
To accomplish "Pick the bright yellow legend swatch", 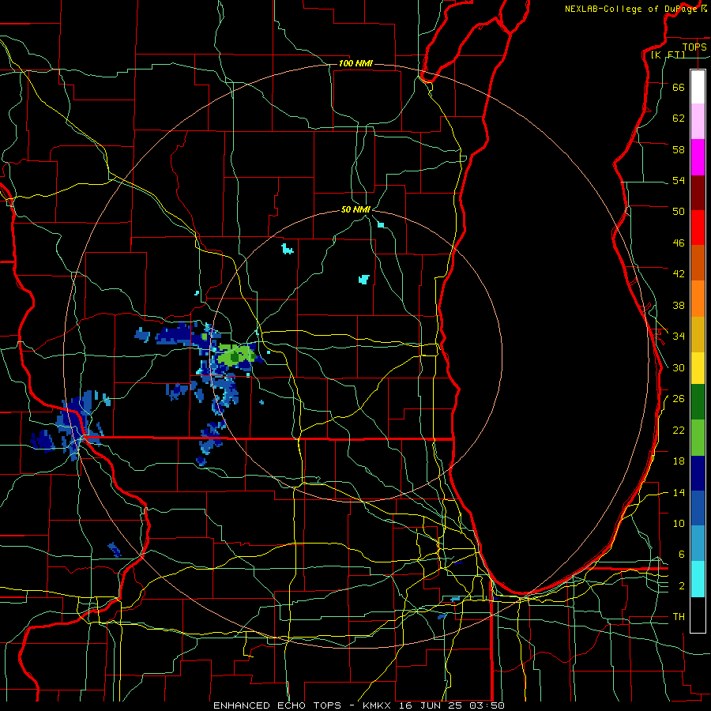I will click(698, 368).
